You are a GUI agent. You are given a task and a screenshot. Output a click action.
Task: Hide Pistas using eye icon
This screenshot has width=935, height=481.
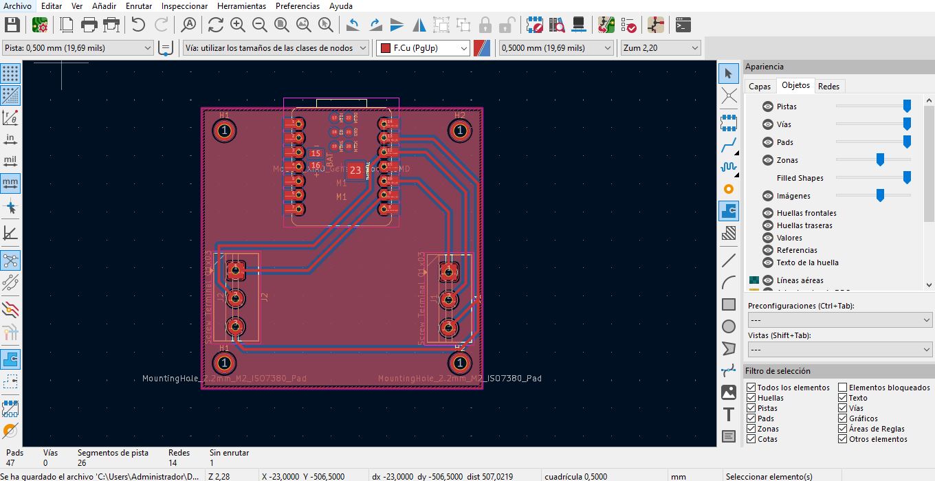pyautogui.click(x=768, y=107)
